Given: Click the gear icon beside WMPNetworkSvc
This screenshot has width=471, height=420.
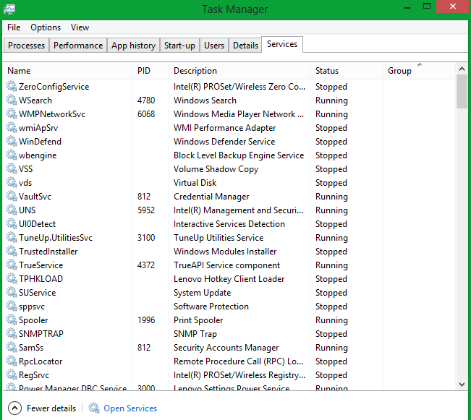Looking at the screenshot, I should [x=12, y=113].
